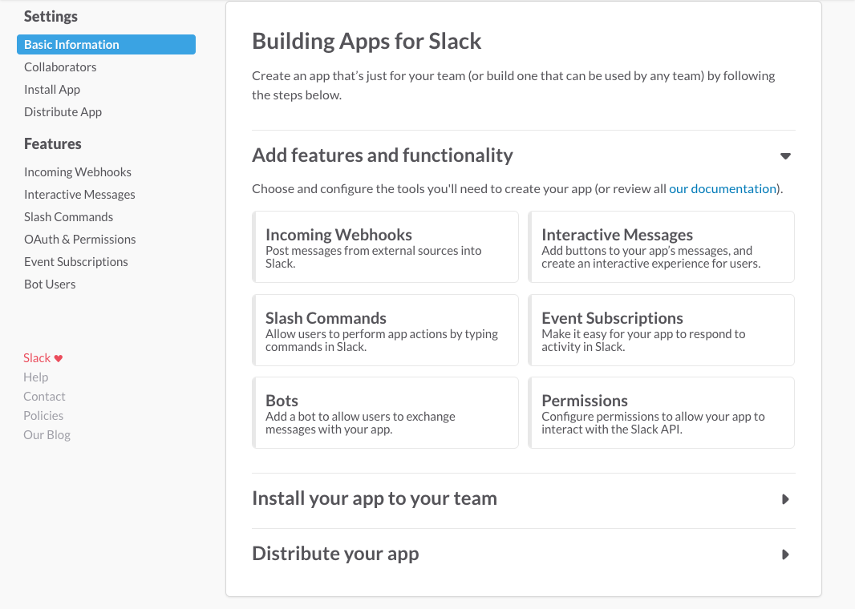Open the Bots feature card
855x609 pixels.
click(x=386, y=413)
